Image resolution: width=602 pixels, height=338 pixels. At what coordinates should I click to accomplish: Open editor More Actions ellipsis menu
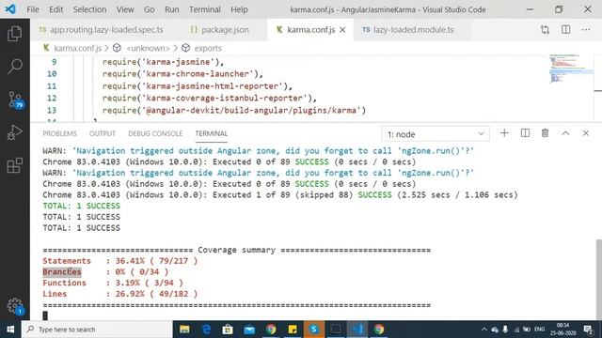(585, 29)
